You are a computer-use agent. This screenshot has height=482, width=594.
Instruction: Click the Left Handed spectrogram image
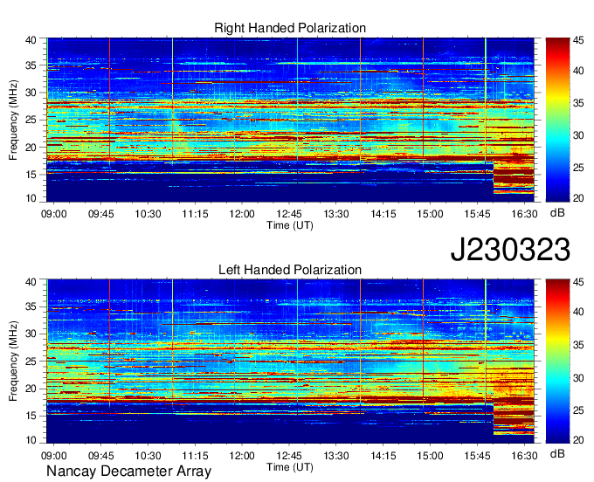point(290,361)
